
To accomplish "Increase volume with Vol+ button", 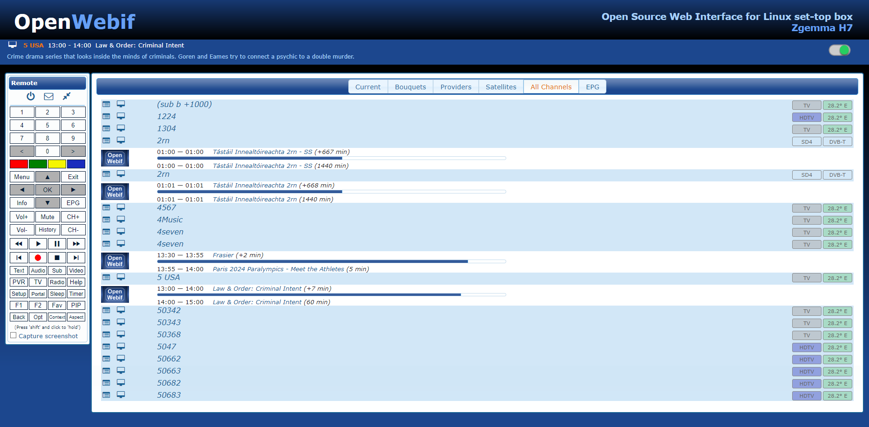I will click(x=22, y=217).
